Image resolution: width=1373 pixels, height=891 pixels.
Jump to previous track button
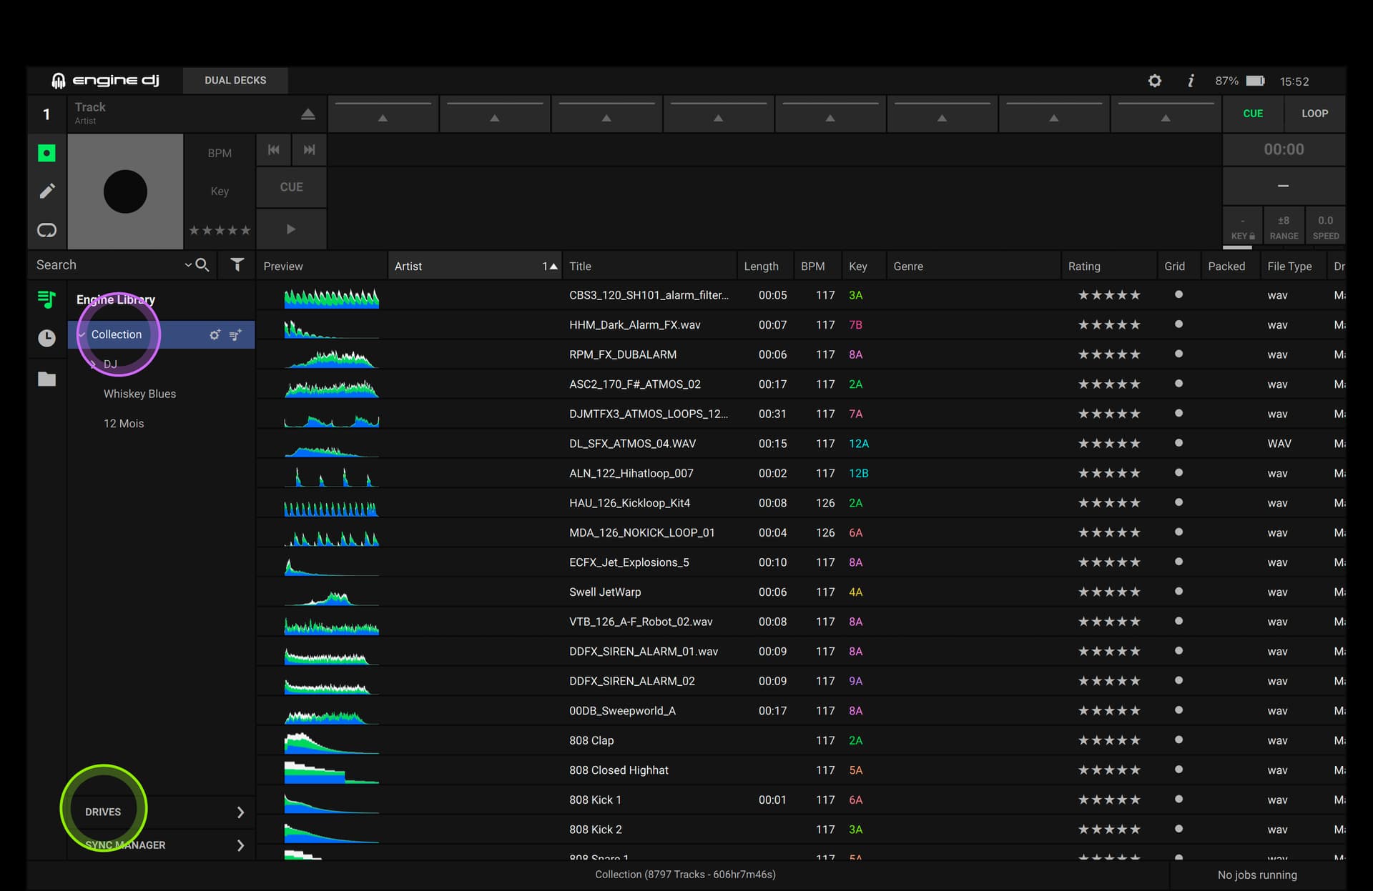click(273, 149)
